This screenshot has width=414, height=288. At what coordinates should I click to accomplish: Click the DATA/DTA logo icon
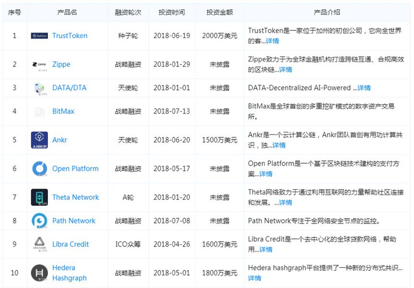pos(40,89)
